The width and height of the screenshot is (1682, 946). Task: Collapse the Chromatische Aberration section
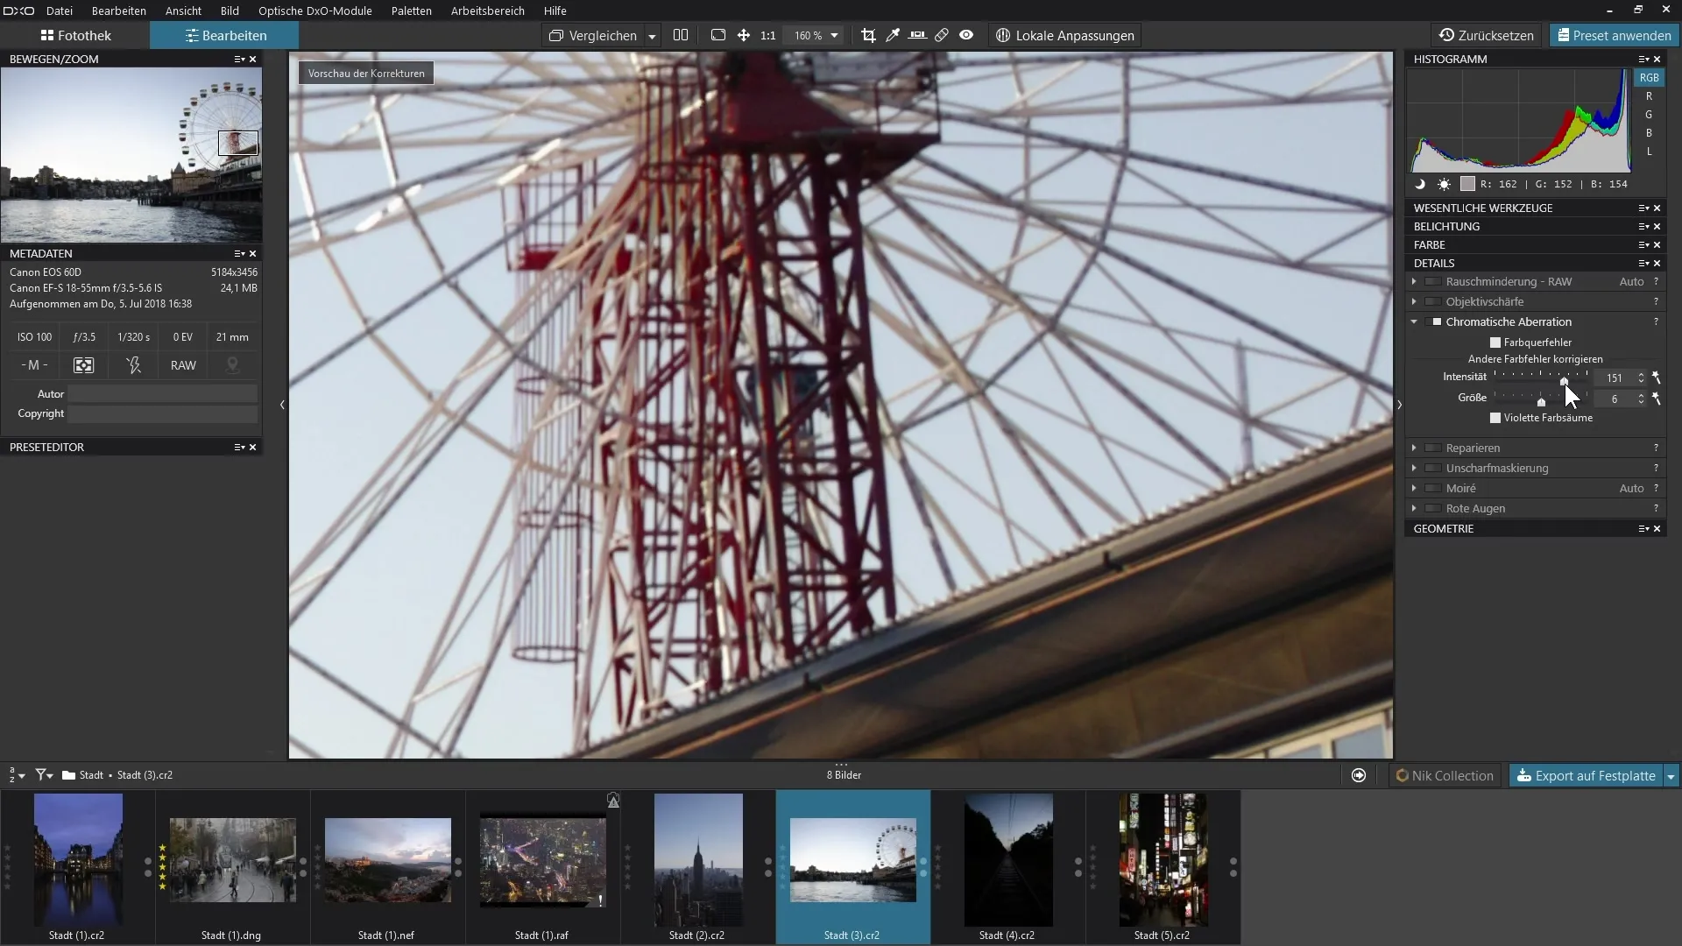1414,322
